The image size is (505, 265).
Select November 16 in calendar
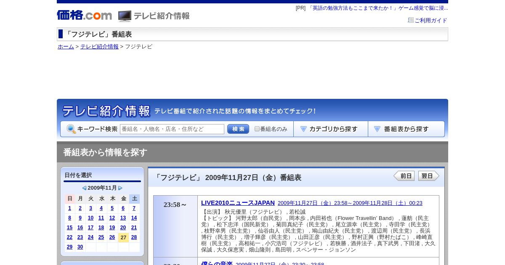(x=80, y=228)
